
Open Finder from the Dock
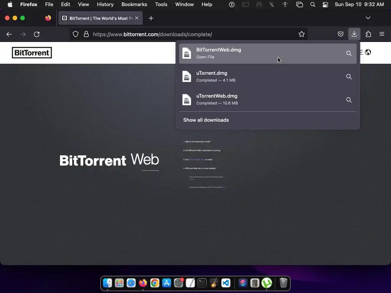(107, 283)
